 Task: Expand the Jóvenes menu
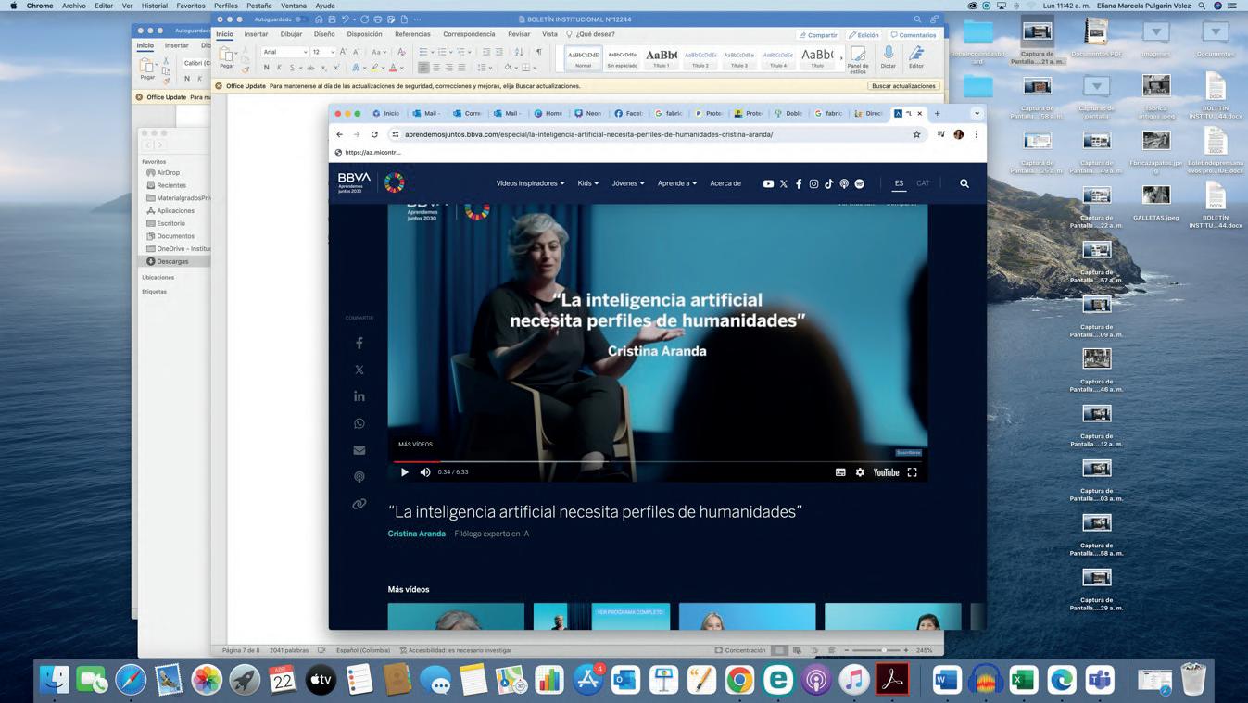(628, 183)
